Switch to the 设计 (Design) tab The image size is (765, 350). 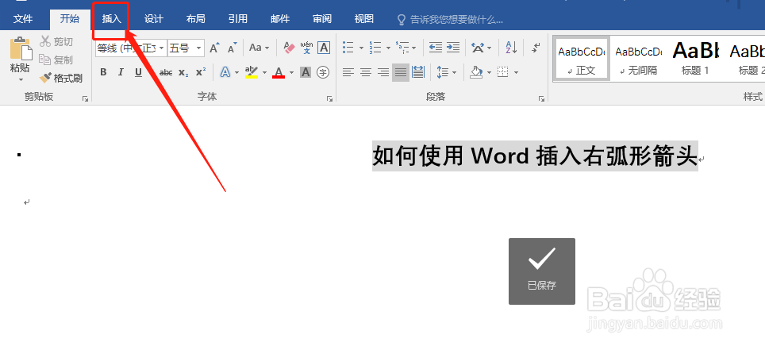pyautogui.click(x=154, y=19)
